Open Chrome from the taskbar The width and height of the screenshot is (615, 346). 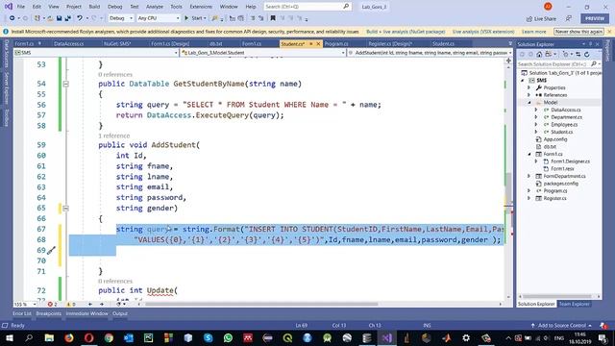click(x=109, y=337)
